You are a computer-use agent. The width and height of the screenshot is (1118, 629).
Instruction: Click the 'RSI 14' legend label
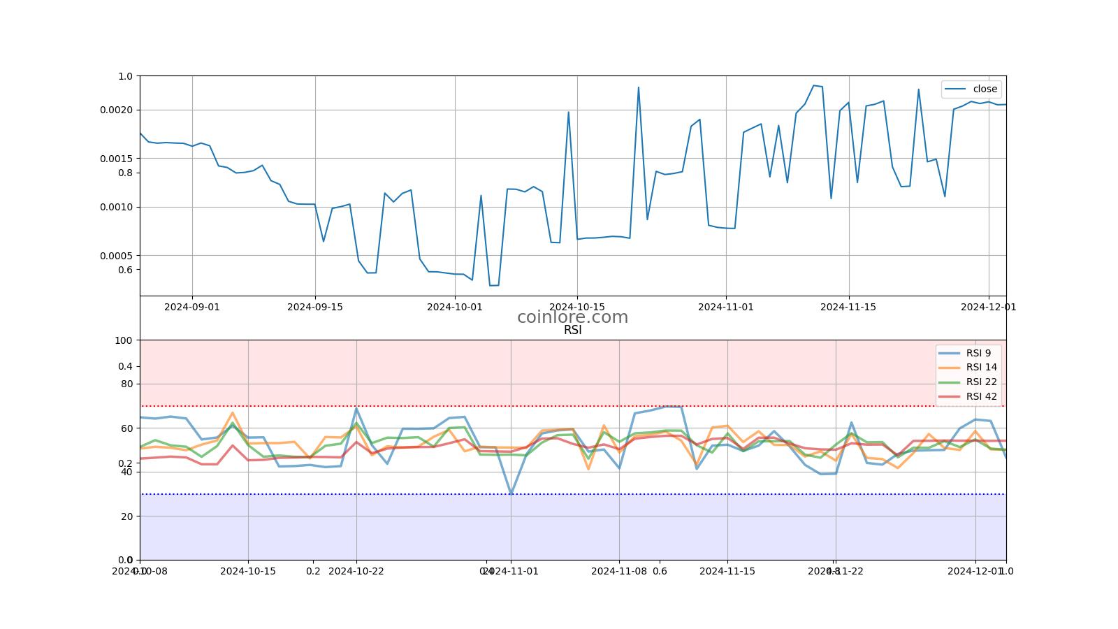pos(982,368)
